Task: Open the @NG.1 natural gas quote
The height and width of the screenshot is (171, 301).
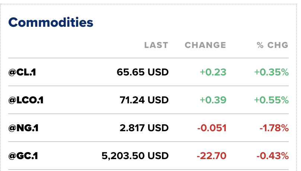Action: coord(23,128)
